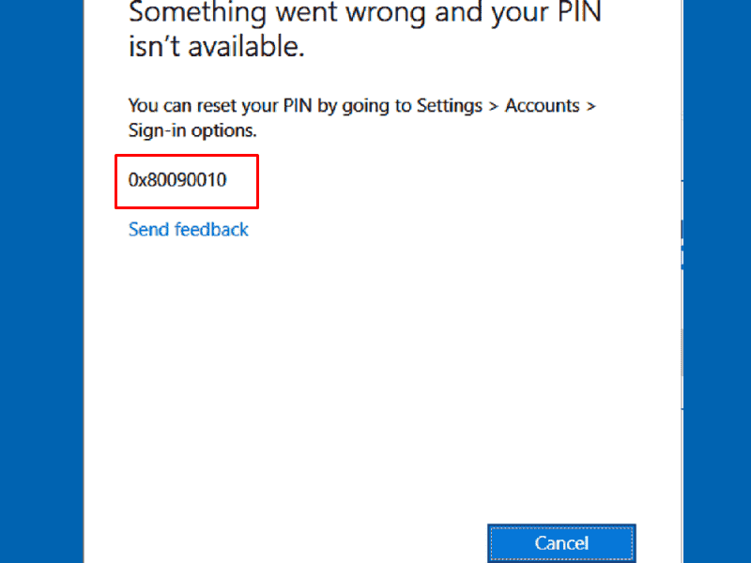This screenshot has height=563, width=751.
Task: Click the Accounts word in the instructions
Action: click(x=542, y=105)
